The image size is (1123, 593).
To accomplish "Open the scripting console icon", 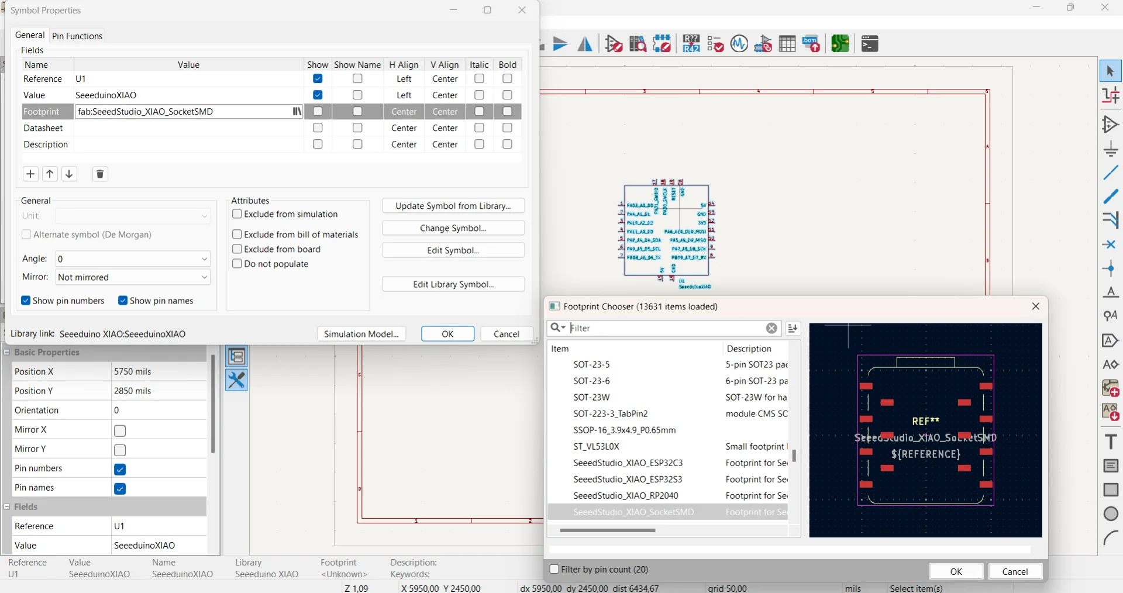I will pos(870,44).
